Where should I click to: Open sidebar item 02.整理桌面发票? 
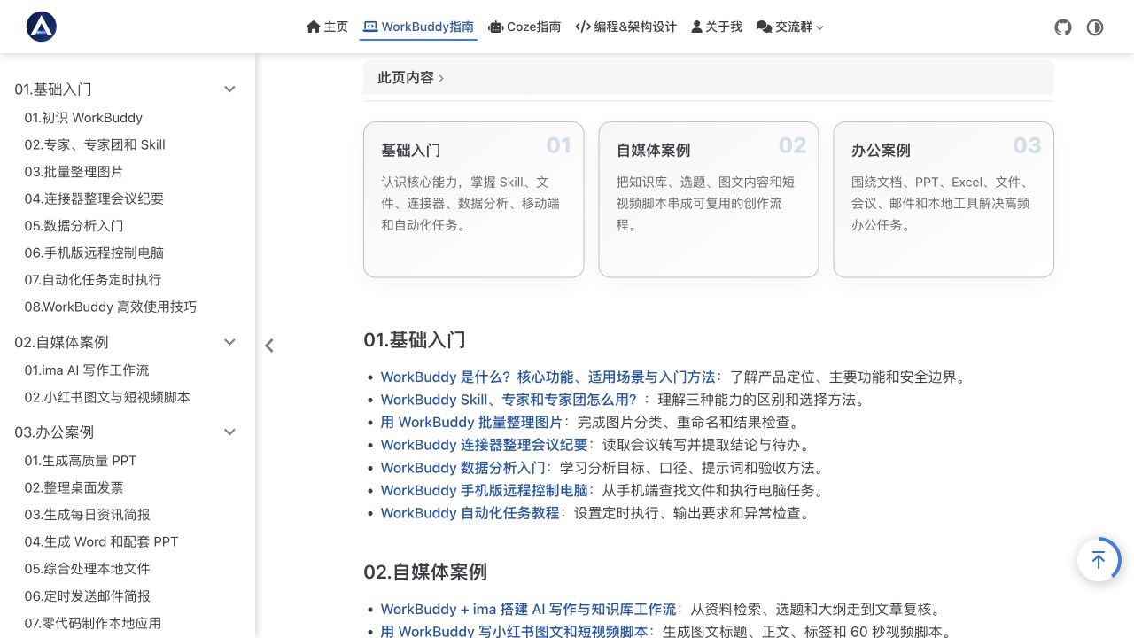click(74, 487)
